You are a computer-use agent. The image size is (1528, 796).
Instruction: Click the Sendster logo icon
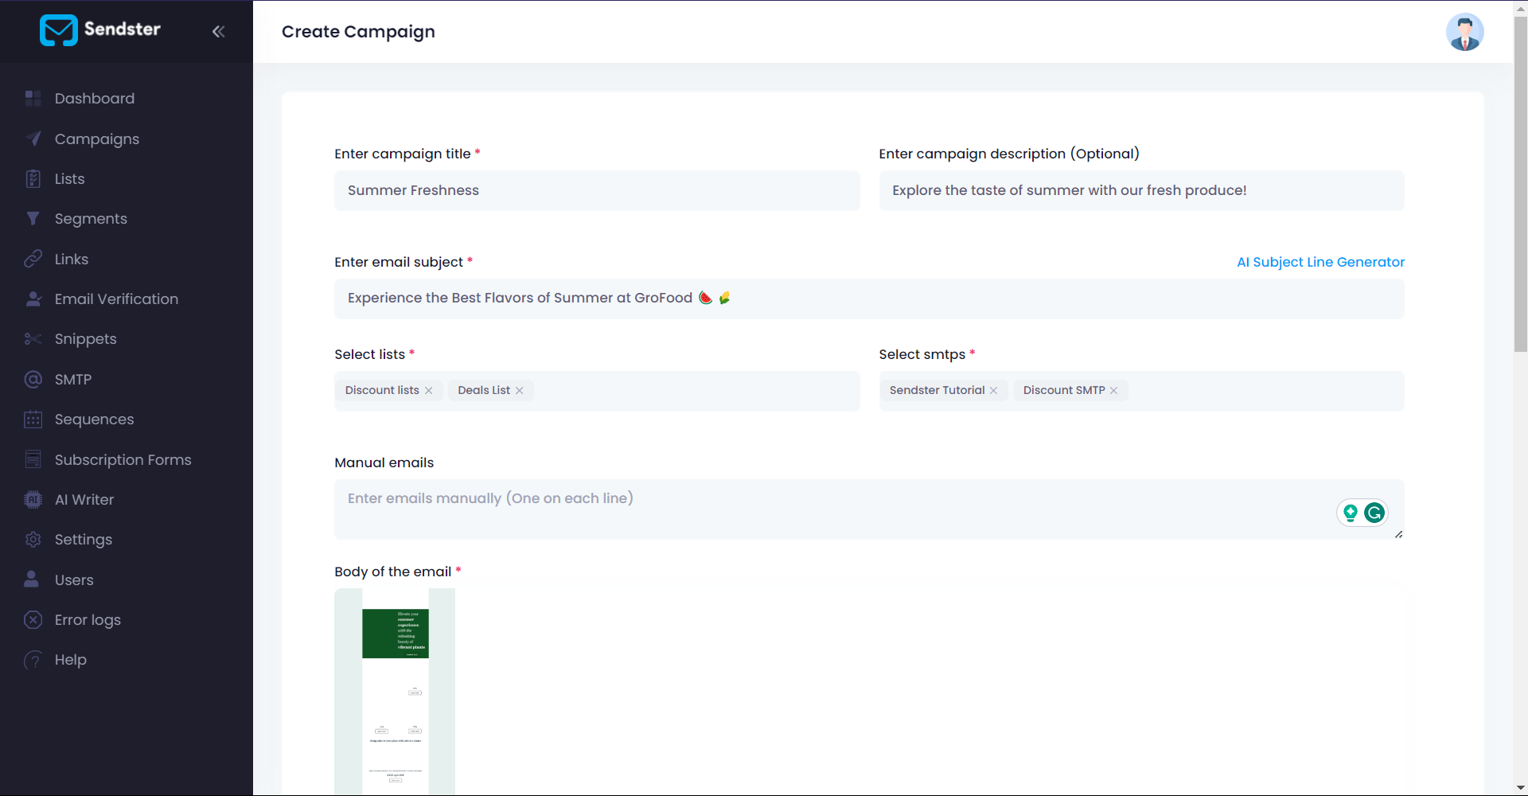tap(58, 30)
